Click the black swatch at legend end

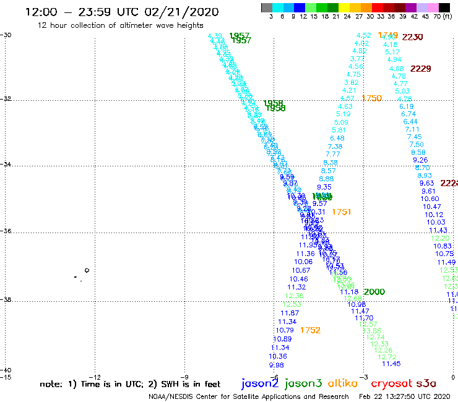click(x=444, y=8)
